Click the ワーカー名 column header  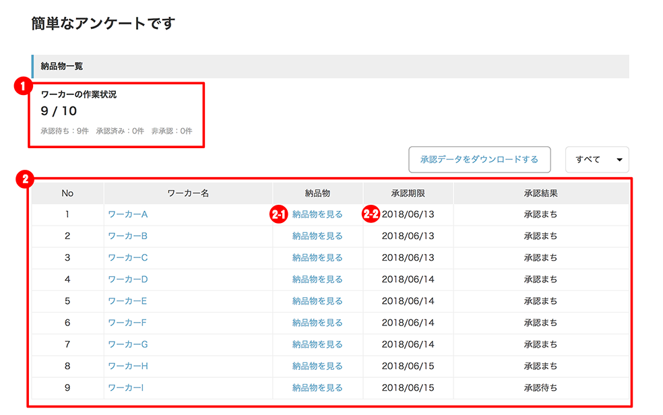[188, 193]
